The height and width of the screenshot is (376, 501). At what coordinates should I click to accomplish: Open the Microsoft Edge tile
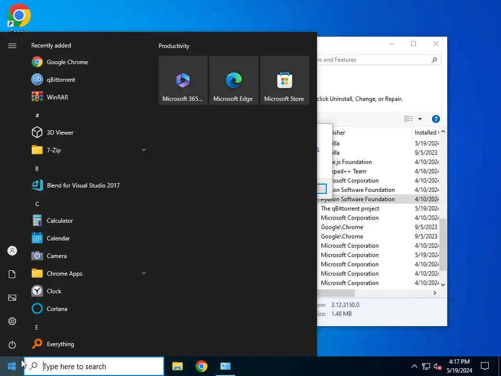[x=233, y=80]
